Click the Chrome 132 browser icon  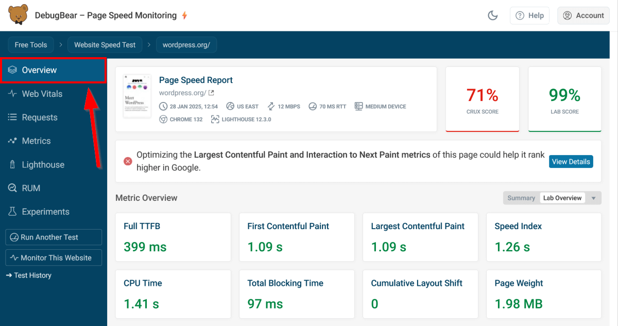(x=163, y=119)
